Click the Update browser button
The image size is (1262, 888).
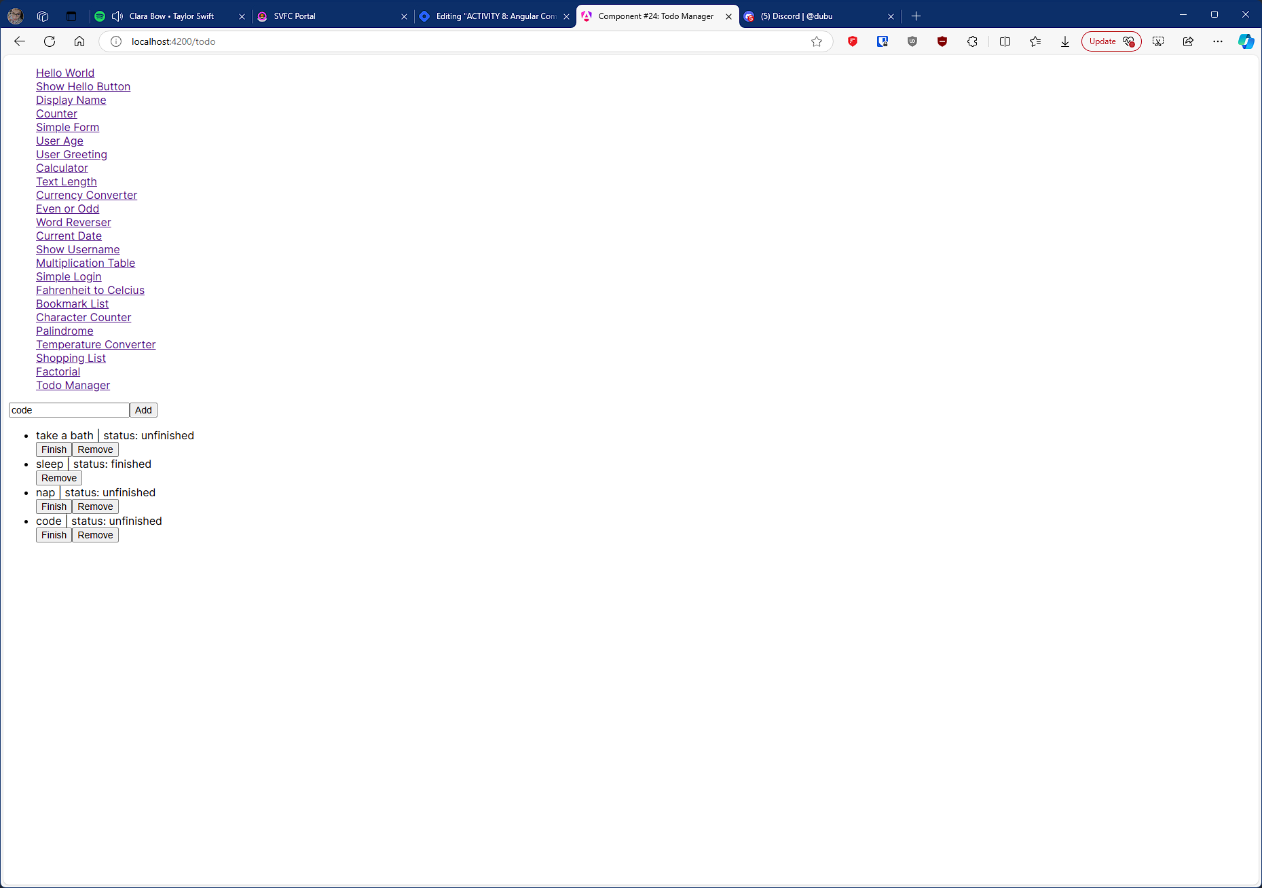click(1111, 41)
